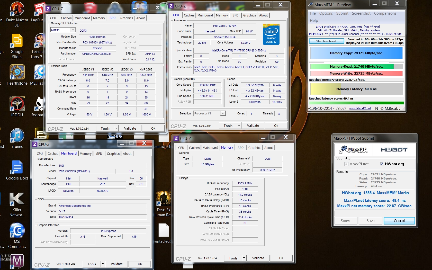
Task: Click the Intel Core i7 logo in CPU-Z
Action: [271, 34]
